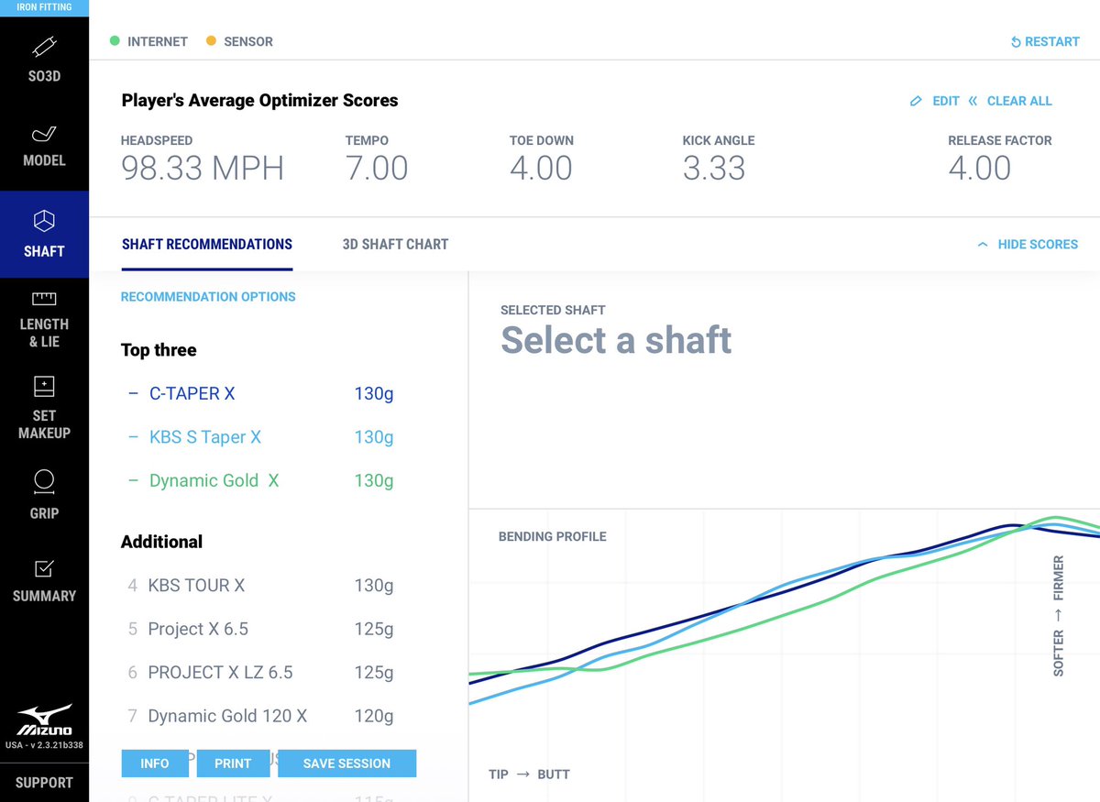Click the green Internet status dot
The image size is (1100, 802).
coord(115,41)
